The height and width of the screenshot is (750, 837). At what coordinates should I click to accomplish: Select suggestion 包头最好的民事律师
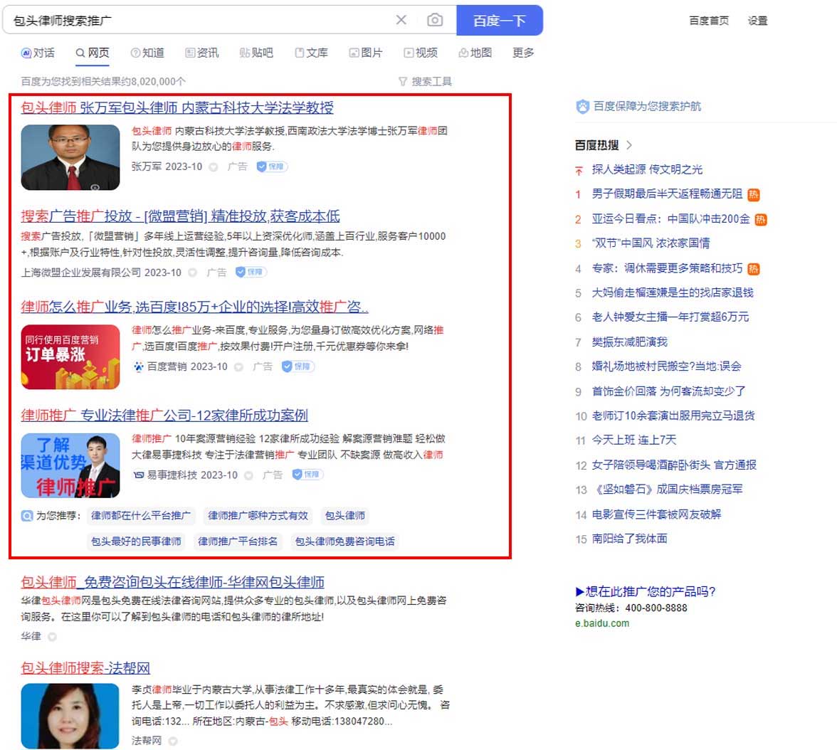[x=136, y=542]
